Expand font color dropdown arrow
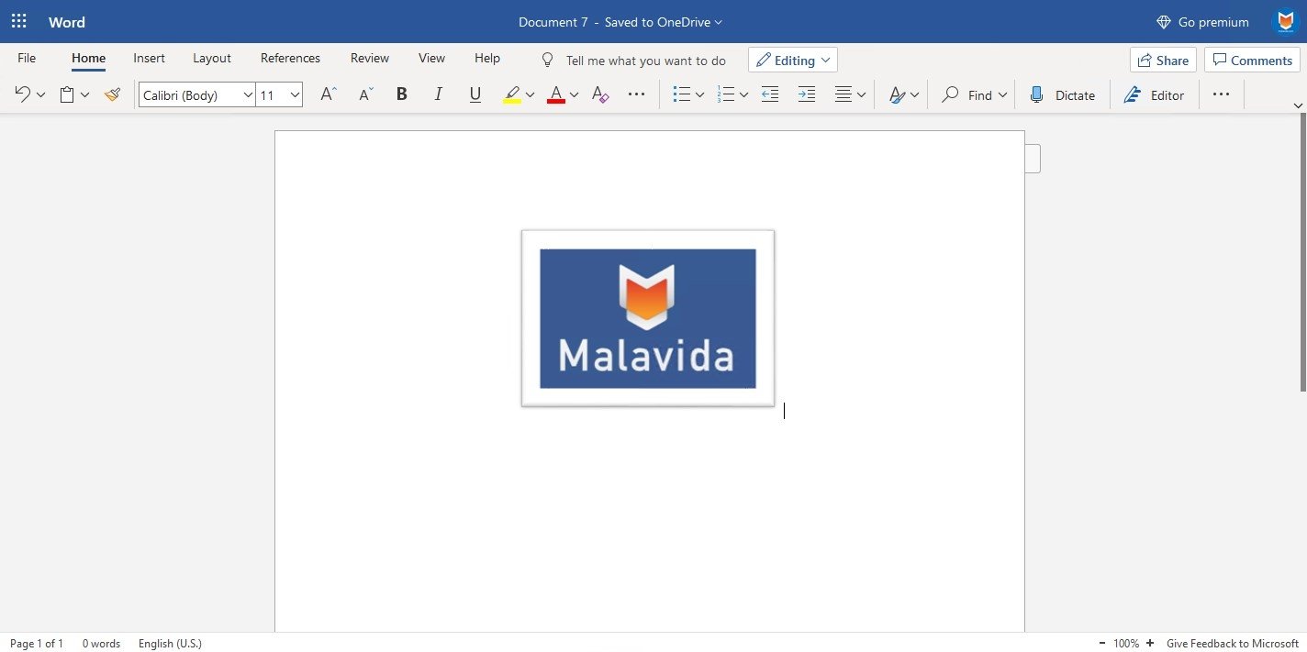 pyautogui.click(x=574, y=94)
